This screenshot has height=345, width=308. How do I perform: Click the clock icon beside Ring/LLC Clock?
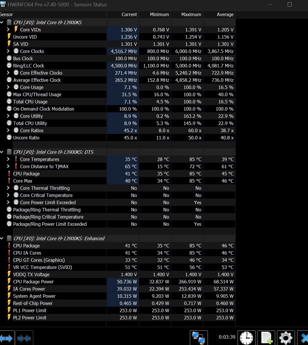(x=9, y=65)
